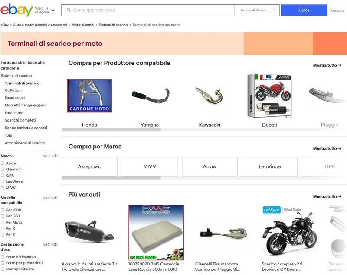Select the Yamaha exhaust image
Image resolution: width=347 pixels, height=275 pixels.
[150, 96]
